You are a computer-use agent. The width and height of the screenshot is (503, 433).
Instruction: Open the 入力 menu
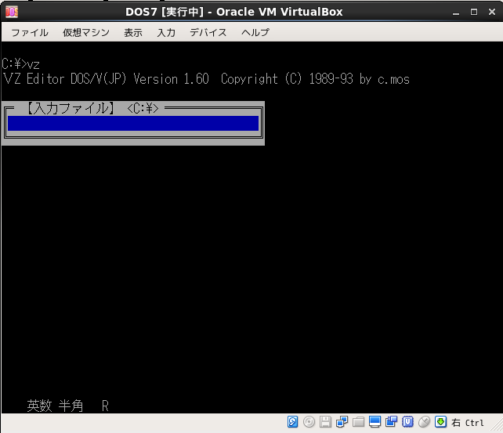166,32
